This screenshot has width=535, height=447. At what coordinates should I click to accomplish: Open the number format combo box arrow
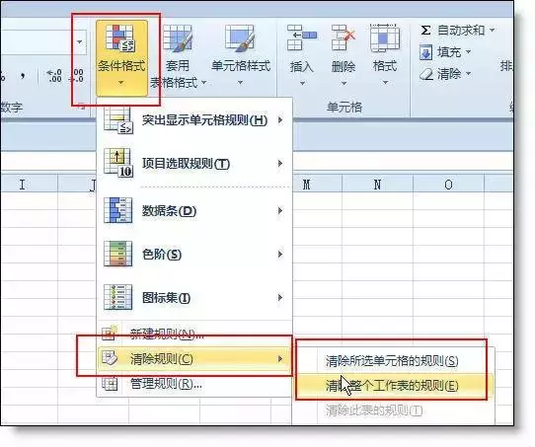(x=80, y=42)
